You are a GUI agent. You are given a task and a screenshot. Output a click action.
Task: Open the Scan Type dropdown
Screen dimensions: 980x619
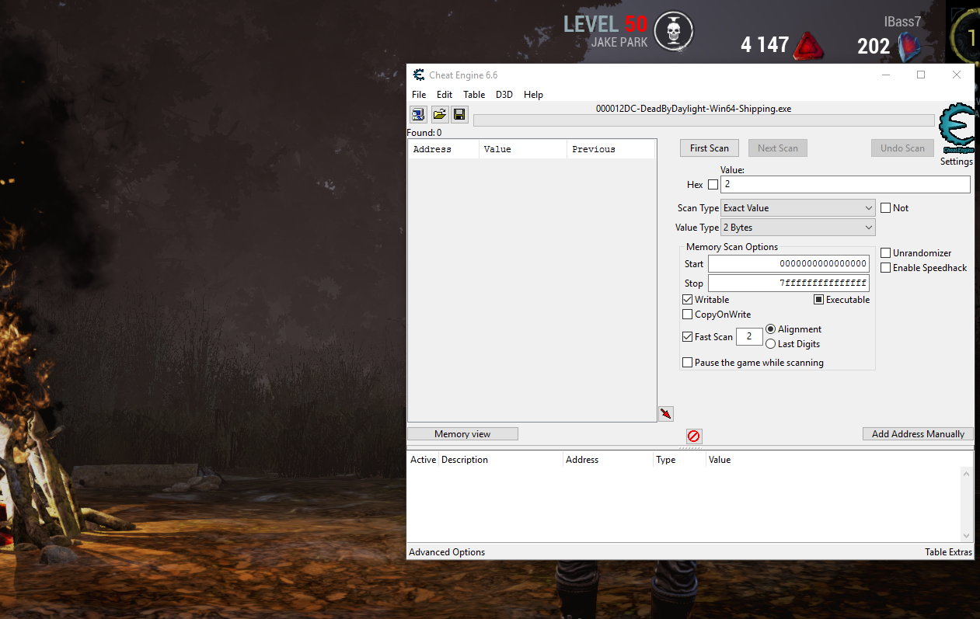click(797, 208)
